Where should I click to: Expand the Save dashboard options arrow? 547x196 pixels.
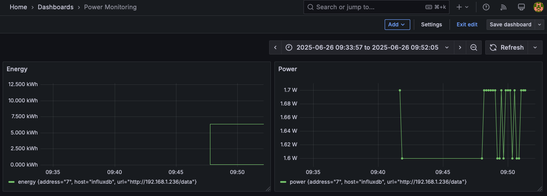click(540, 25)
